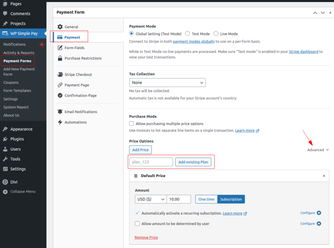The height and width of the screenshot is (248, 334).
Task: Click the Add existing Plan button
Action: 193,162
